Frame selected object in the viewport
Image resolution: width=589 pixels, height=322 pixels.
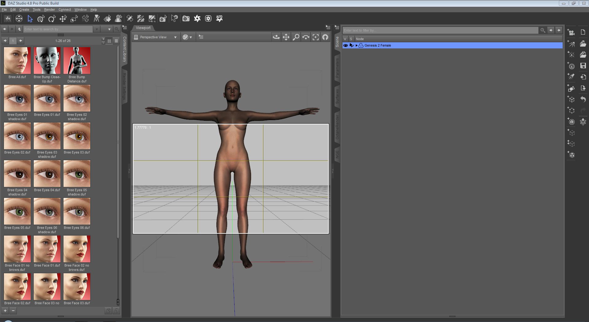(x=316, y=37)
